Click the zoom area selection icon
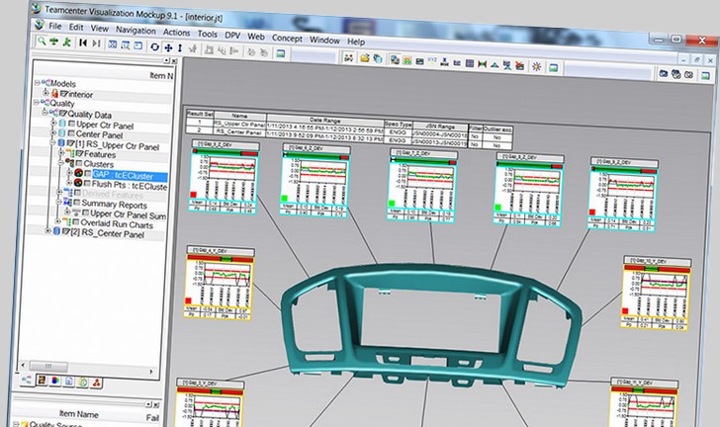Screen dimensions: 720x427 pyautogui.click(x=125, y=45)
